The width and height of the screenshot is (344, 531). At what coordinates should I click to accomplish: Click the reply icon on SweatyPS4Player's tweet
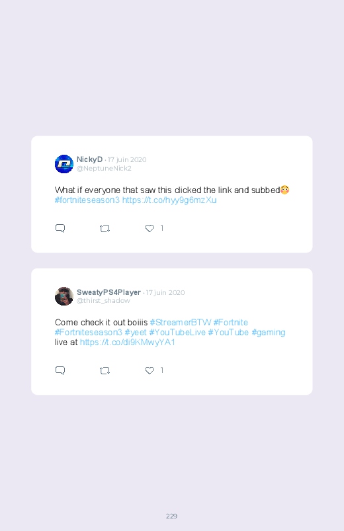(x=60, y=370)
